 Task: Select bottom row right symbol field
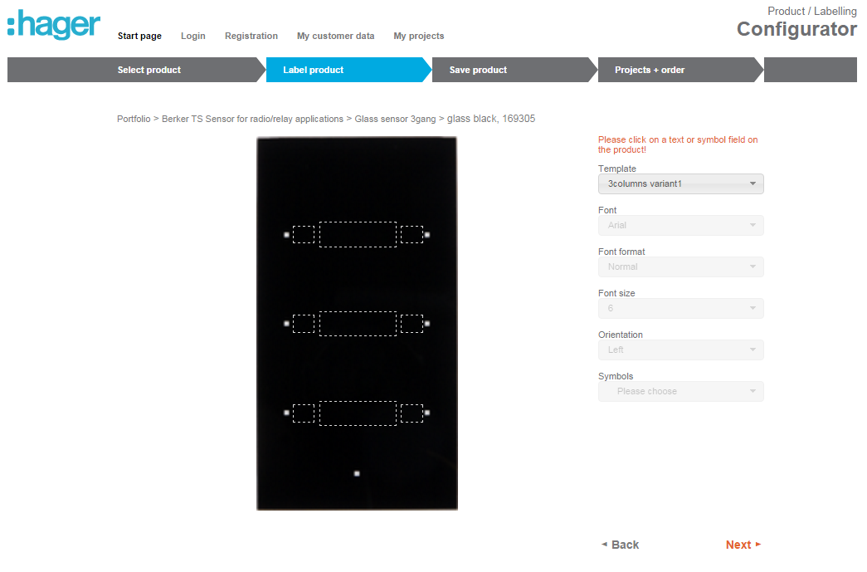pos(412,413)
